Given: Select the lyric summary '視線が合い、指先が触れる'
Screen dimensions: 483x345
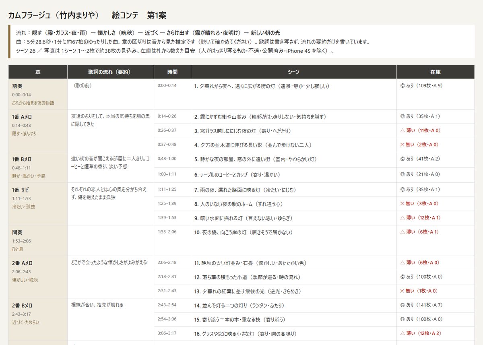Looking at the screenshot, I should point(111,319).
